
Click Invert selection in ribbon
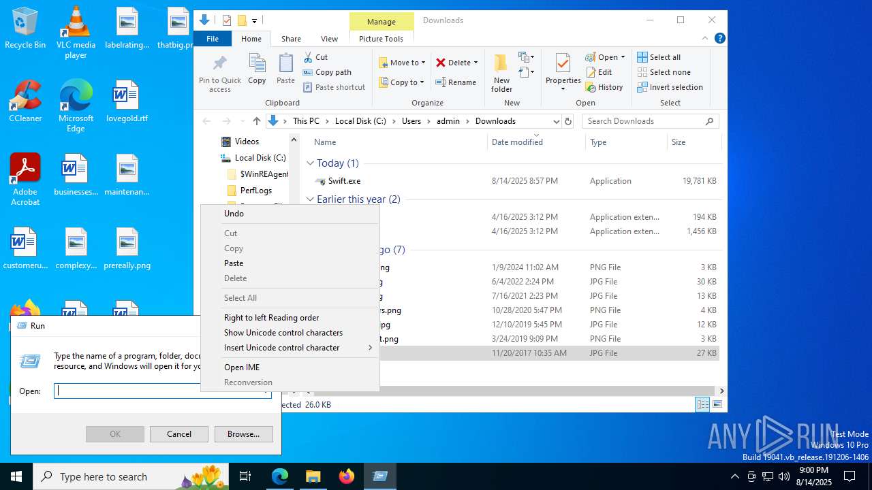pos(670,87)
